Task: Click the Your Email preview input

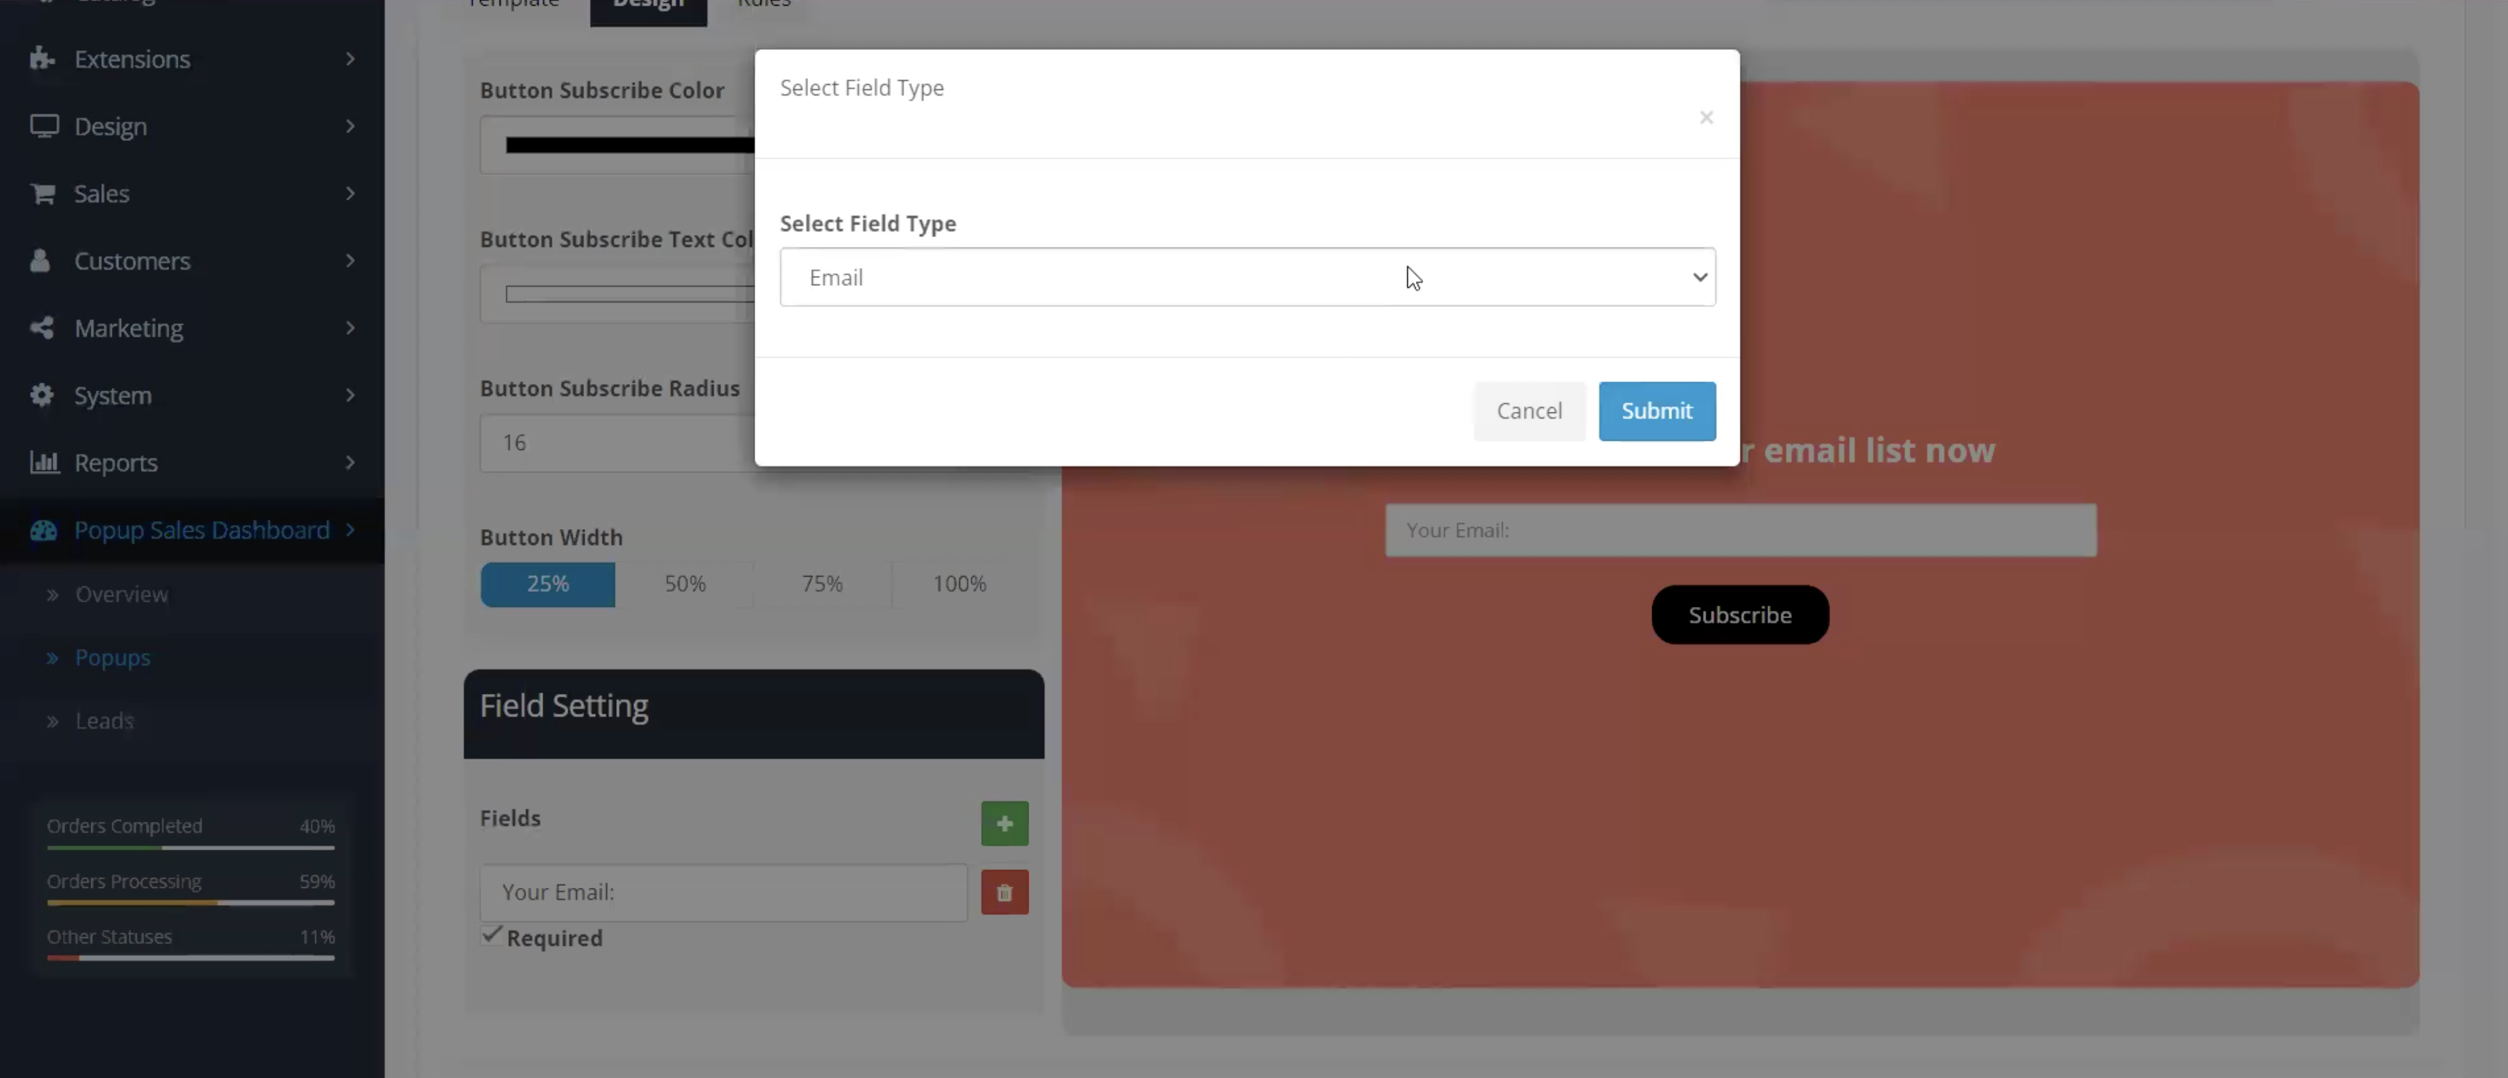Action: click(1740, 531)
